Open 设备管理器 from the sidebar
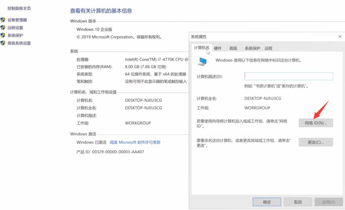The height and width of the screenshot is (210, 345). click(x=17, y=20)
